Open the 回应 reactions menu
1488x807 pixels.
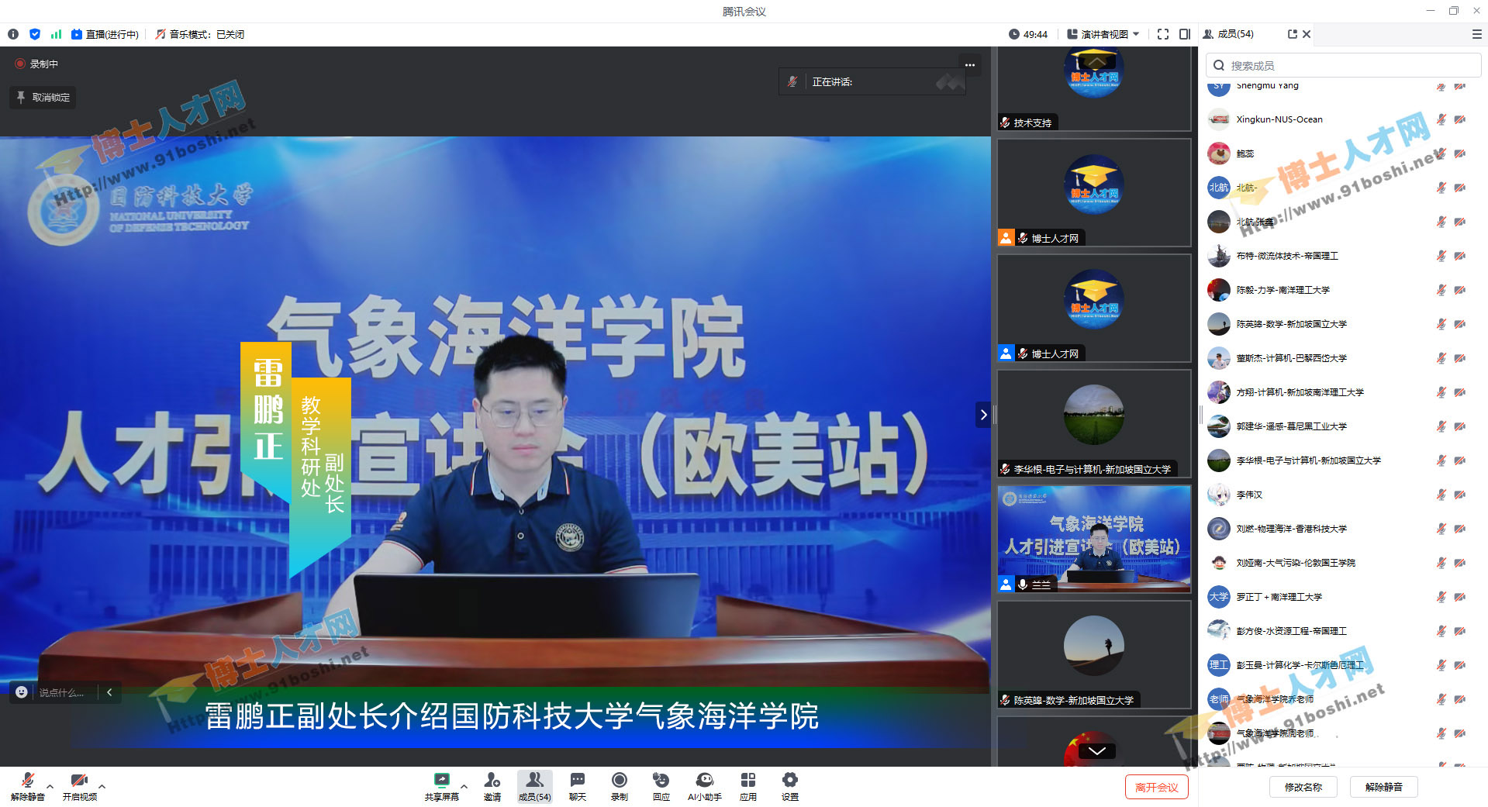click(x=661, y=785)
